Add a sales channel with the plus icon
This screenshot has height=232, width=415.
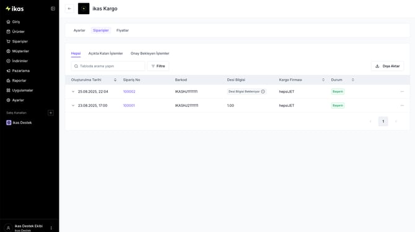click(51, 113)
